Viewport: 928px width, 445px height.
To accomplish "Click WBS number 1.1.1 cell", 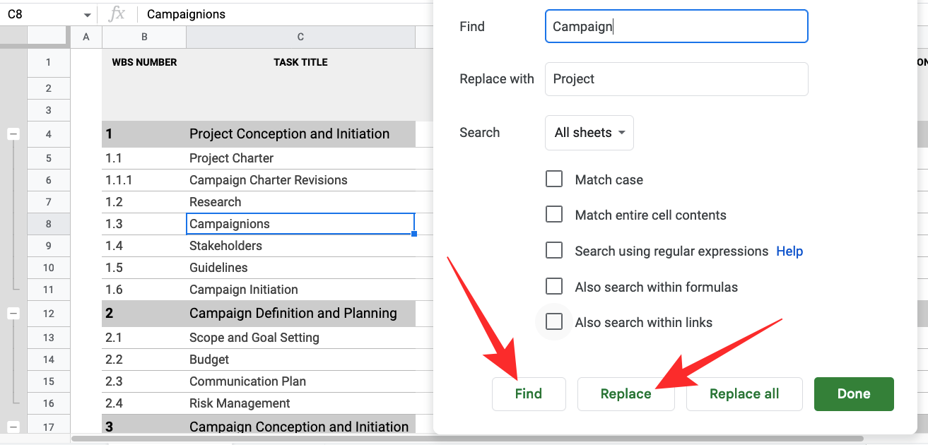I will tap(144, 180).
